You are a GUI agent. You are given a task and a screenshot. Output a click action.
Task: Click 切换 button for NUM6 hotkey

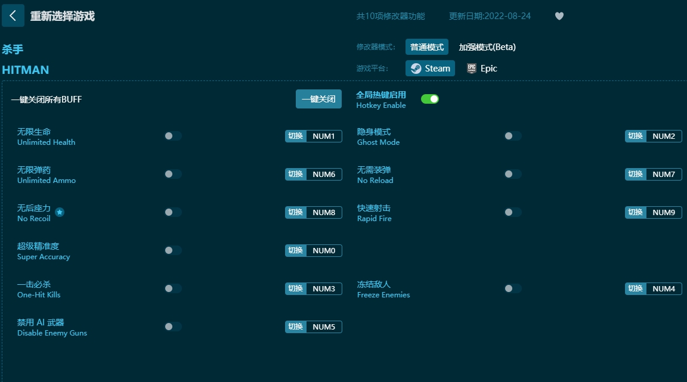(x=296, y=175)
